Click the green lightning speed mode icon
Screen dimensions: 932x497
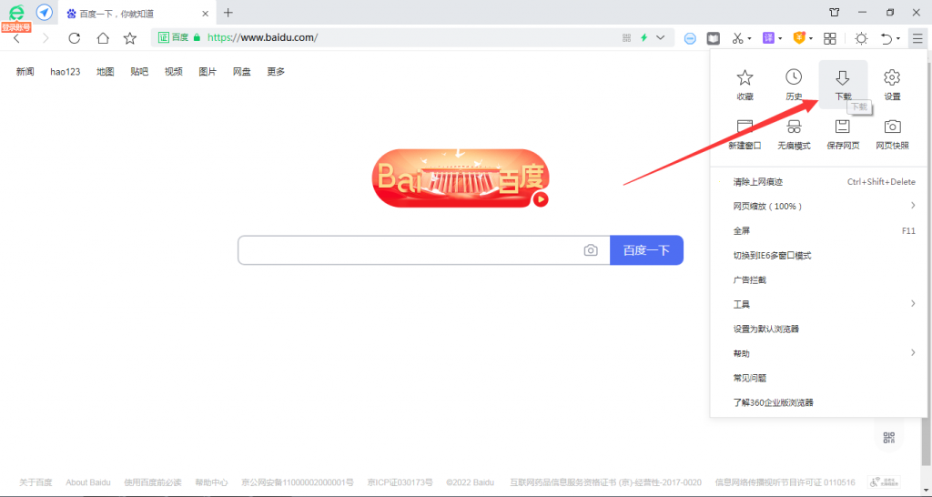(643, 38)
